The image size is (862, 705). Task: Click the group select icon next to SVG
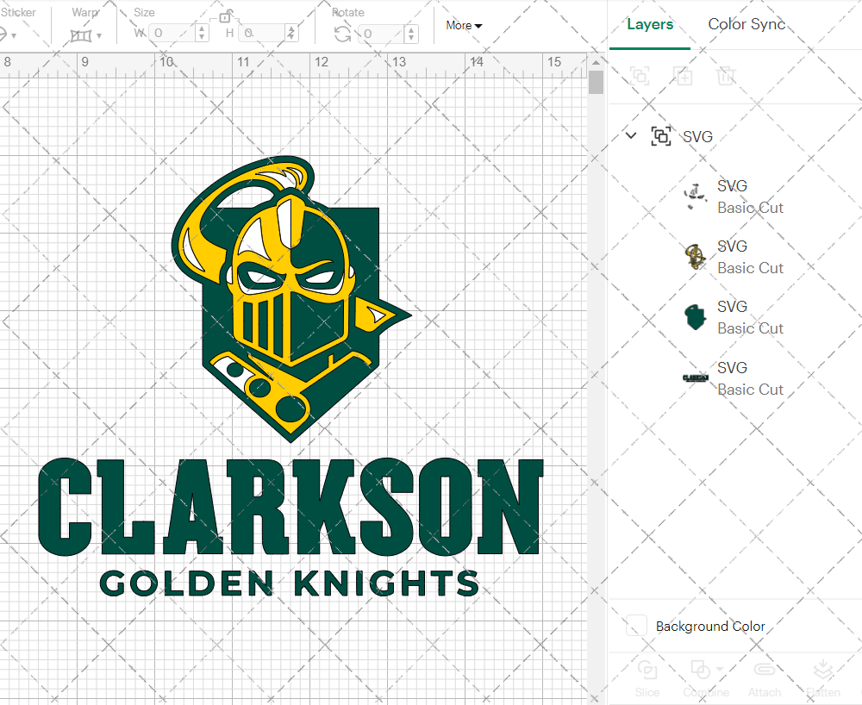[x=661, y=136]
